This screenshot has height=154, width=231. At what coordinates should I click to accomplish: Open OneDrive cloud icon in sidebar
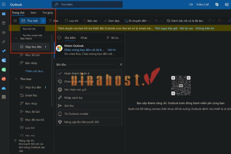4,88
